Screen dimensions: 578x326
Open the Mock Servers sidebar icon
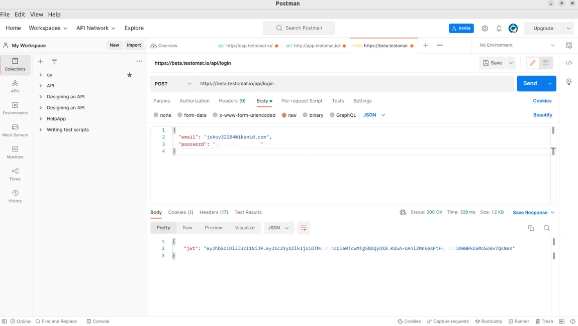[x=15, y=130]
